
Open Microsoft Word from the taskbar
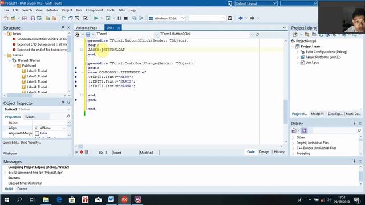[x=111, y=199]
